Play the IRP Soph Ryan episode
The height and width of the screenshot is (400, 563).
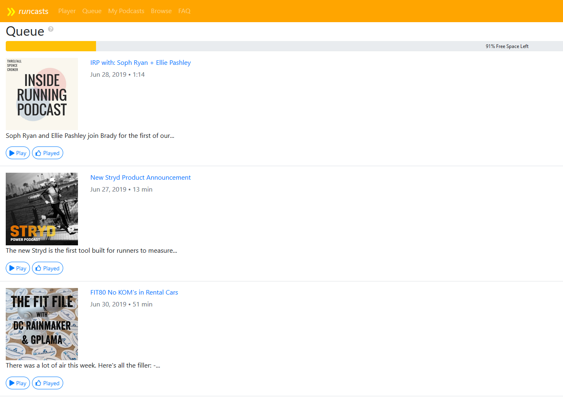click(18, 153)
